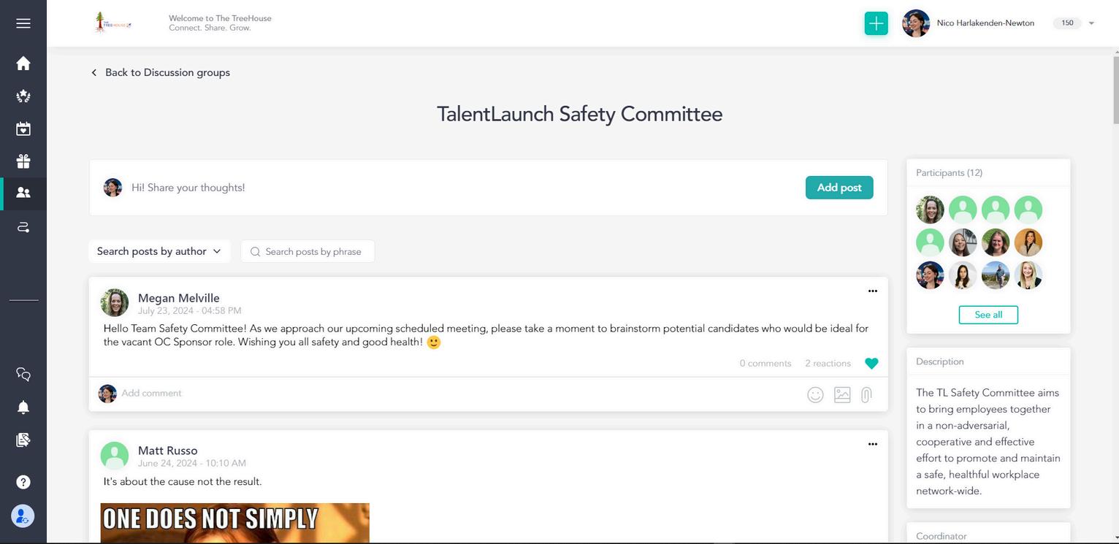This screenshot has width=1119, height=544.
Task: Click the Coordinator heading
Action: pyautogui.click(x=942, y=536)
